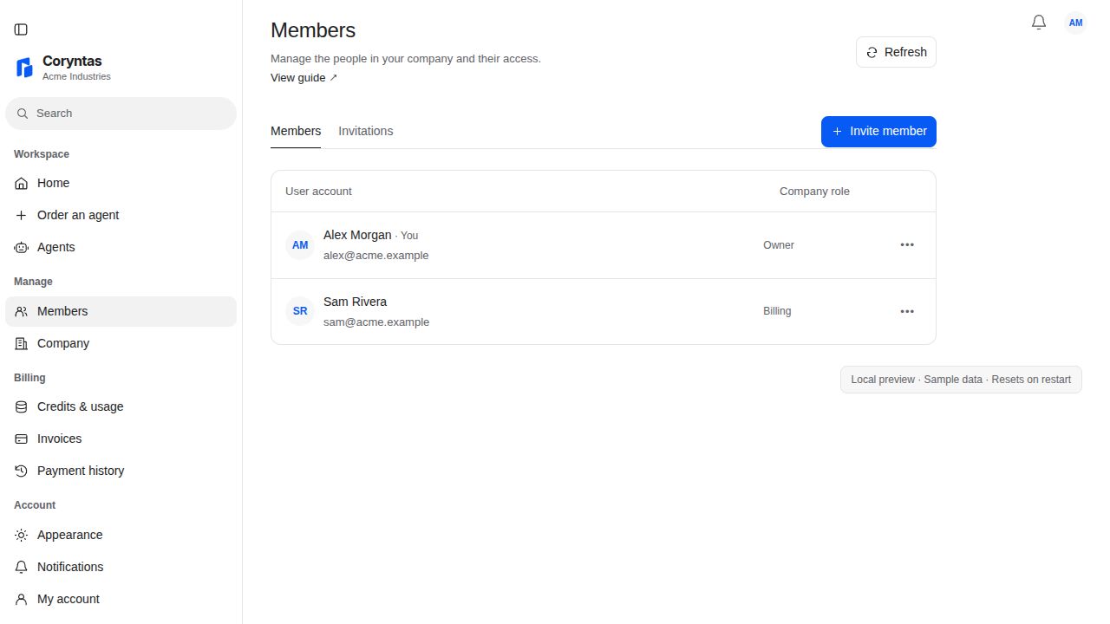The image size is (1110, 624).
Task: Click the My account person icon
Action: coord(22,600)
